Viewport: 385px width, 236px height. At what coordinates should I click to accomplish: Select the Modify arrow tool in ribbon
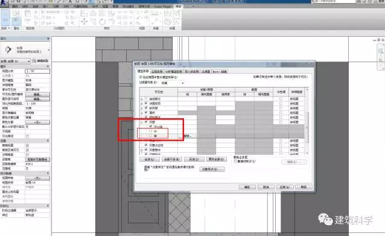point(5,17)
